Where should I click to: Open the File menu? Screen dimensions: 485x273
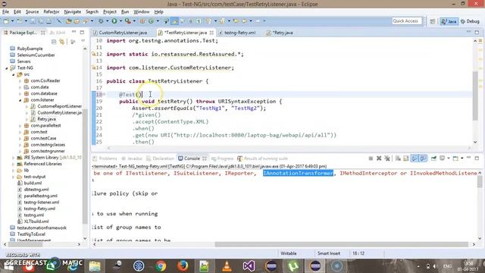pyautogui.click(x=5, y=12)
